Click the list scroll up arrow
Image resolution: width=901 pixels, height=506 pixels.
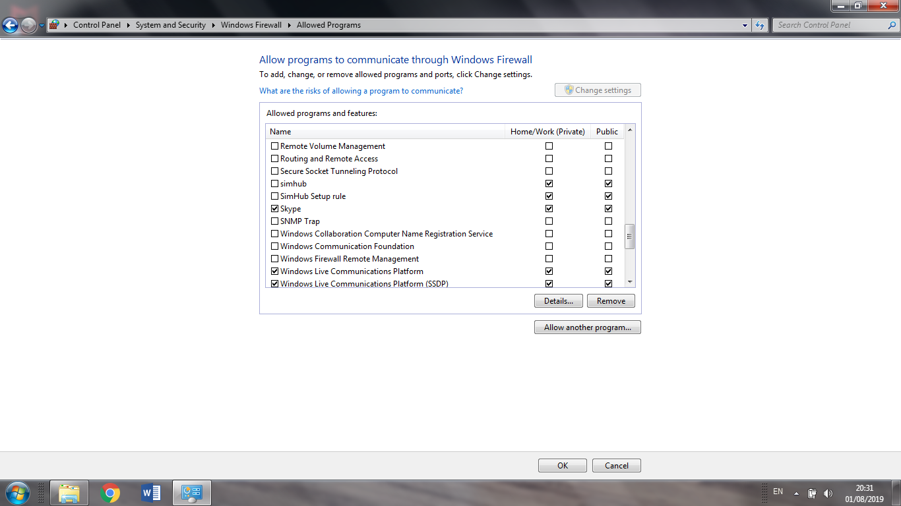coord(630,130)
